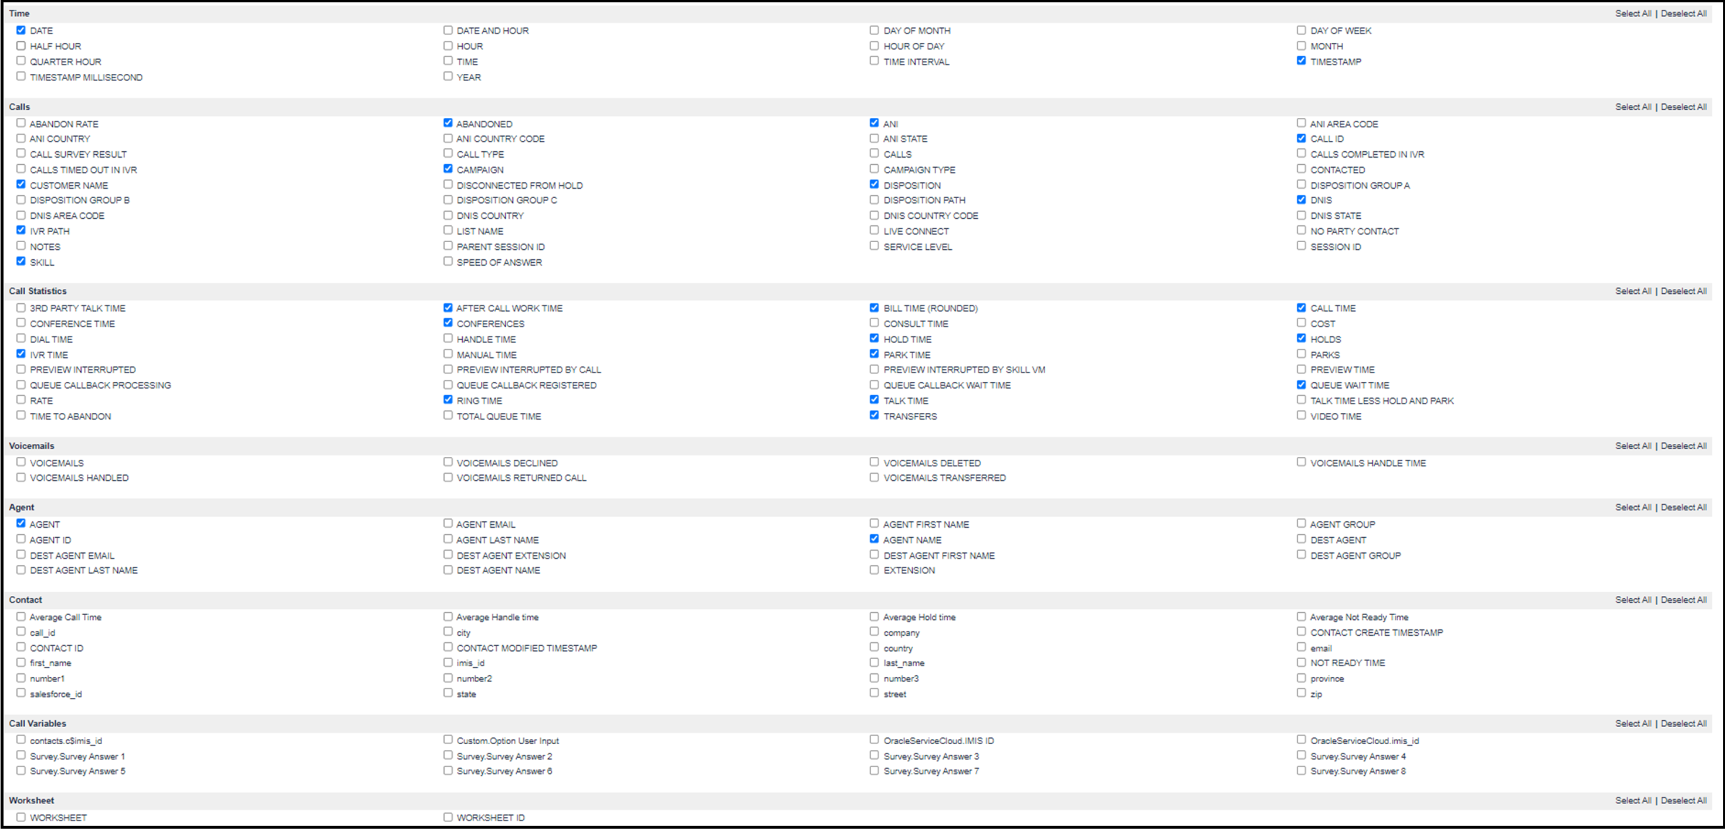Enable the AGENT EMAIL checkbox
Image resolution: width=1725 pixels, height=831 pixels.
[448, 523]
